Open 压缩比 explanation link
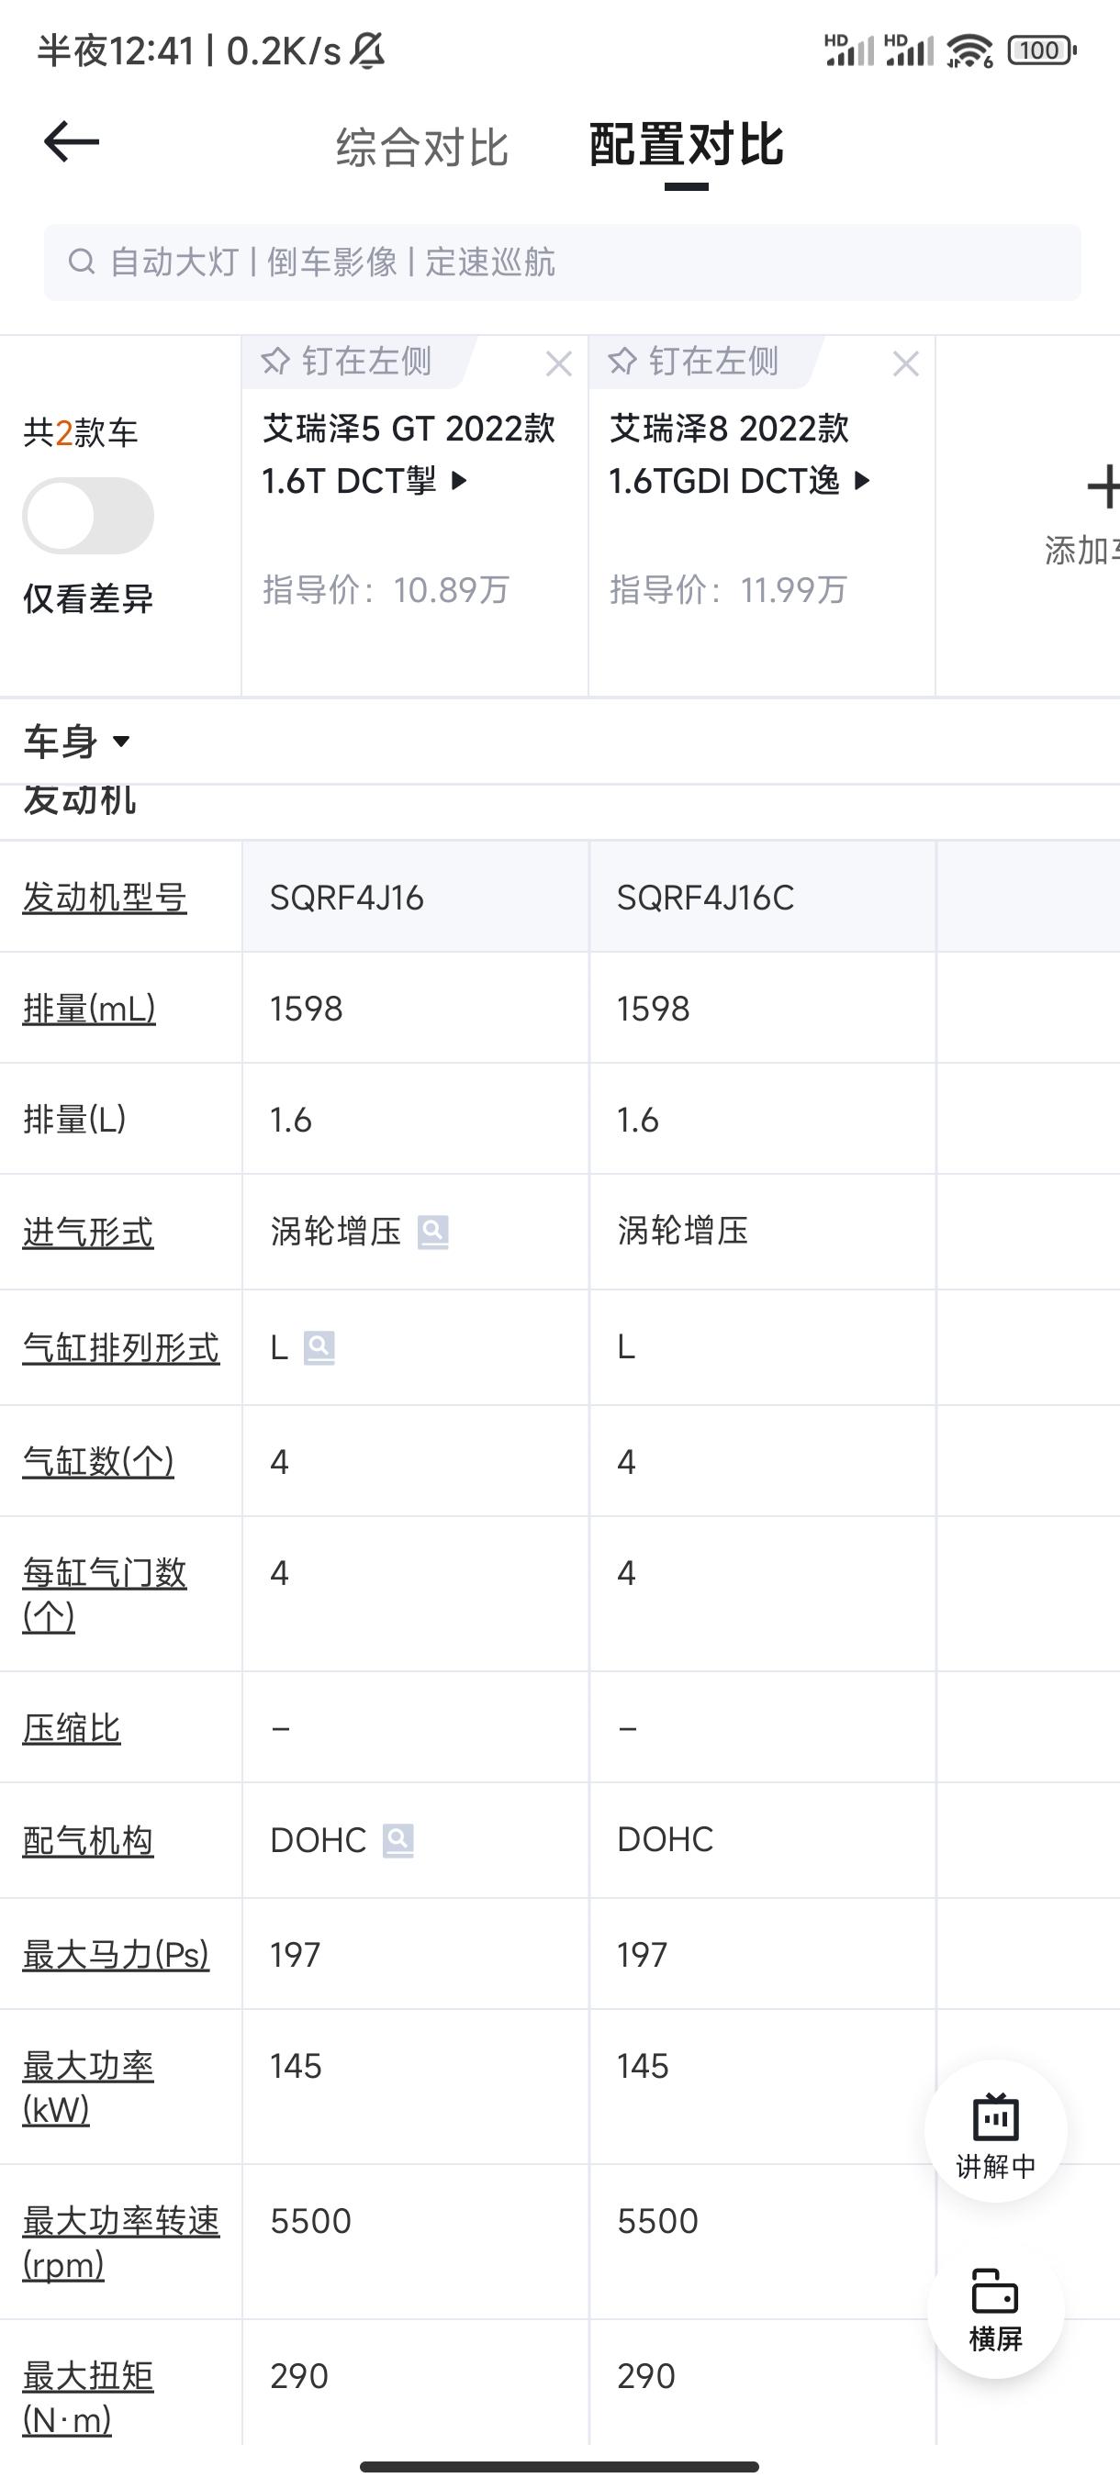1120x2489 pixels. coord(72,1728)
